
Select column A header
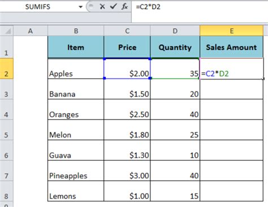coord(31,31)
